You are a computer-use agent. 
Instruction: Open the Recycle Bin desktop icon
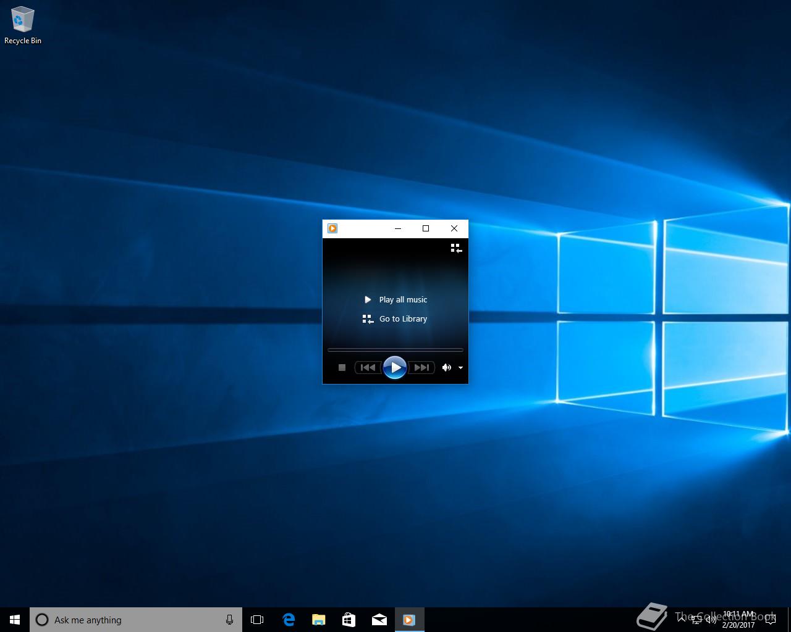tap(23, 25)
